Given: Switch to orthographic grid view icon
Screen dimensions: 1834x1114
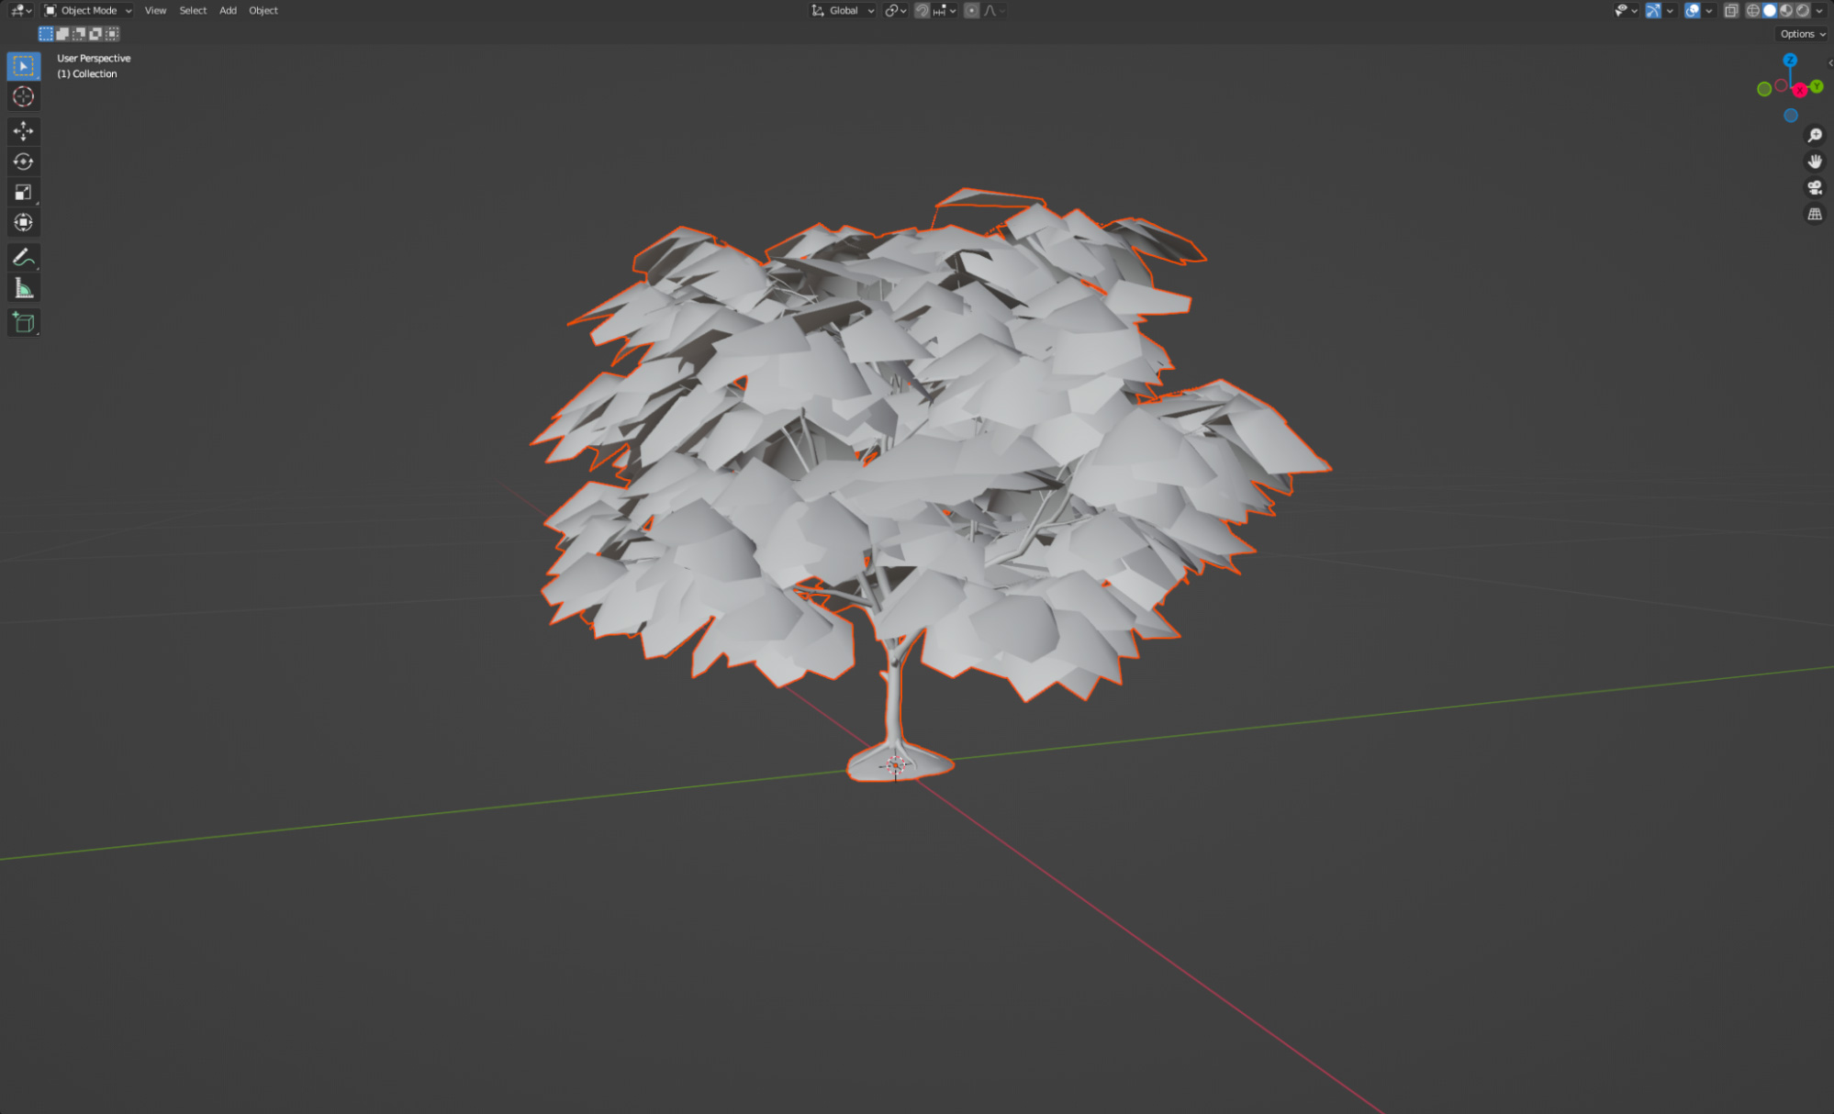Looking at the screenshot, I should pos(1815,214).
